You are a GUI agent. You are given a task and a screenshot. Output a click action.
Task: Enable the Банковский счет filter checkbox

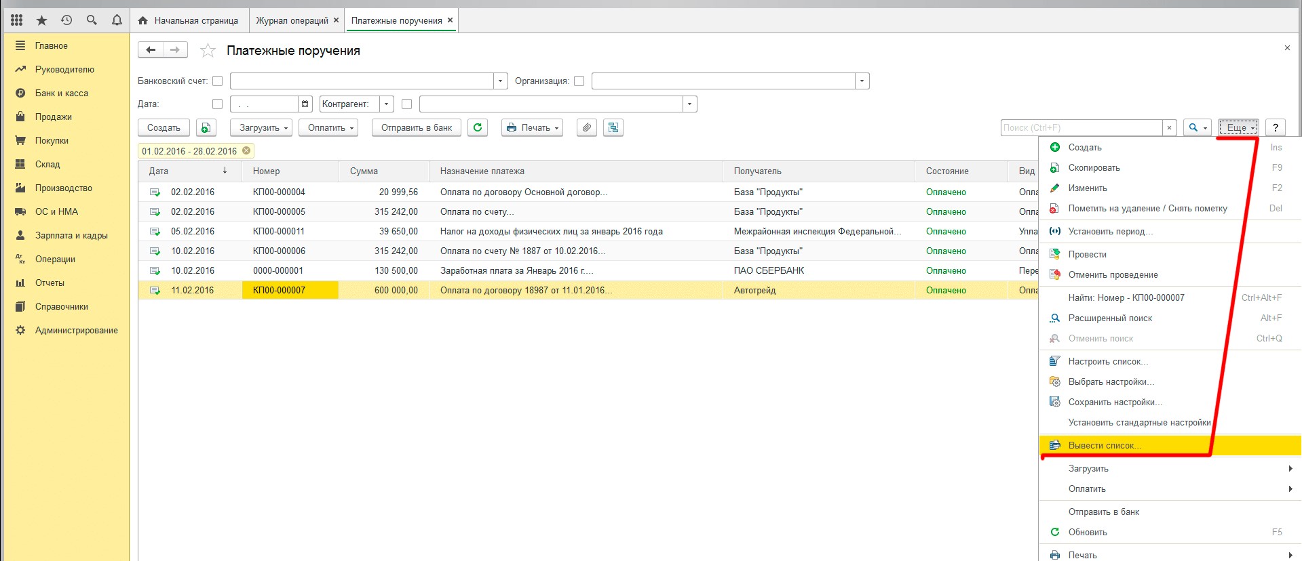click(x=218, y=81)
